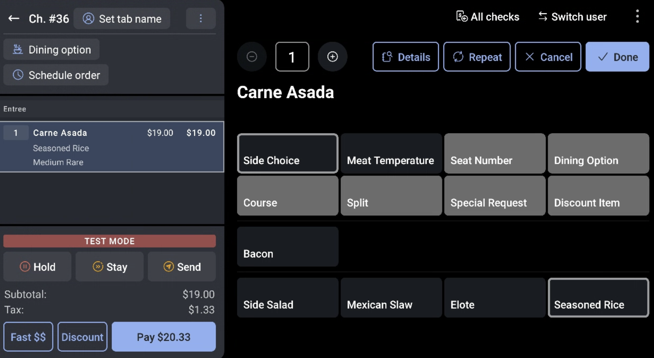Open Schedule order
The image size is (654, 358).
coord(56,75)
